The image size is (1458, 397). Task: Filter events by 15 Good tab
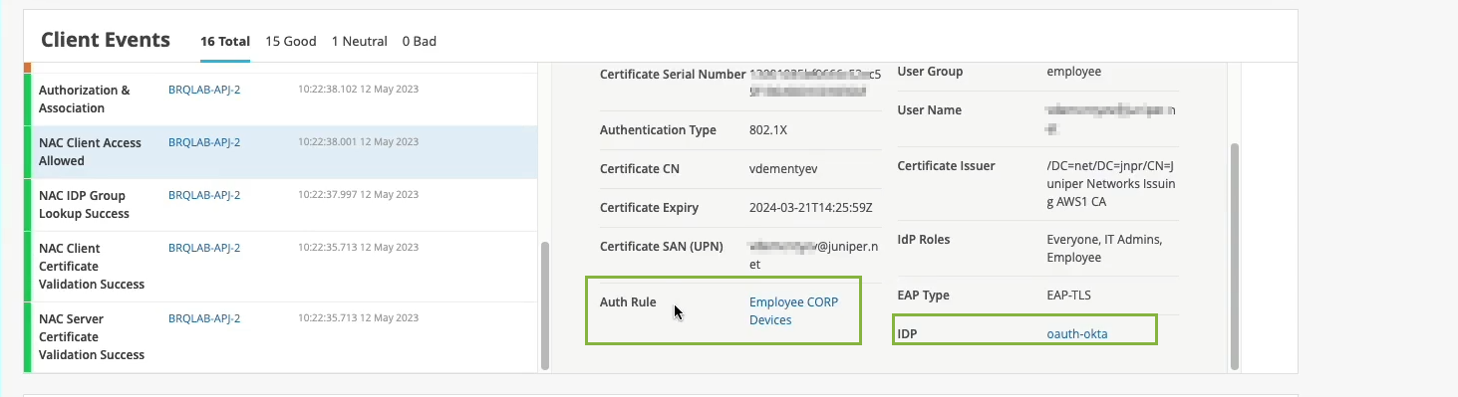pyautogui.click(x=291, y=42)
